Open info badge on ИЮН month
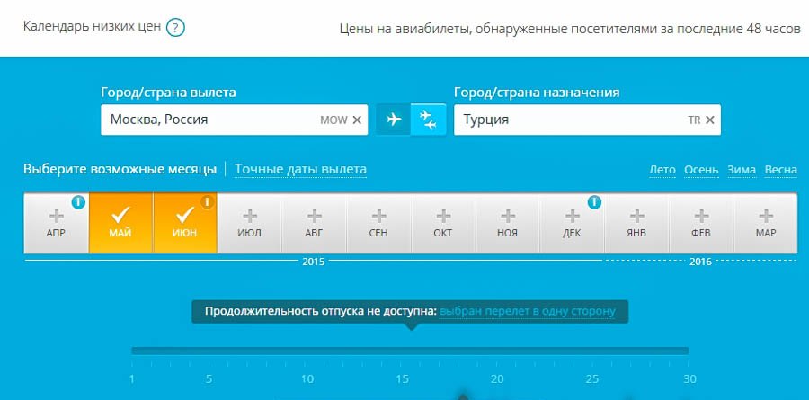This screenshot has width=809, height=400. 208,202
